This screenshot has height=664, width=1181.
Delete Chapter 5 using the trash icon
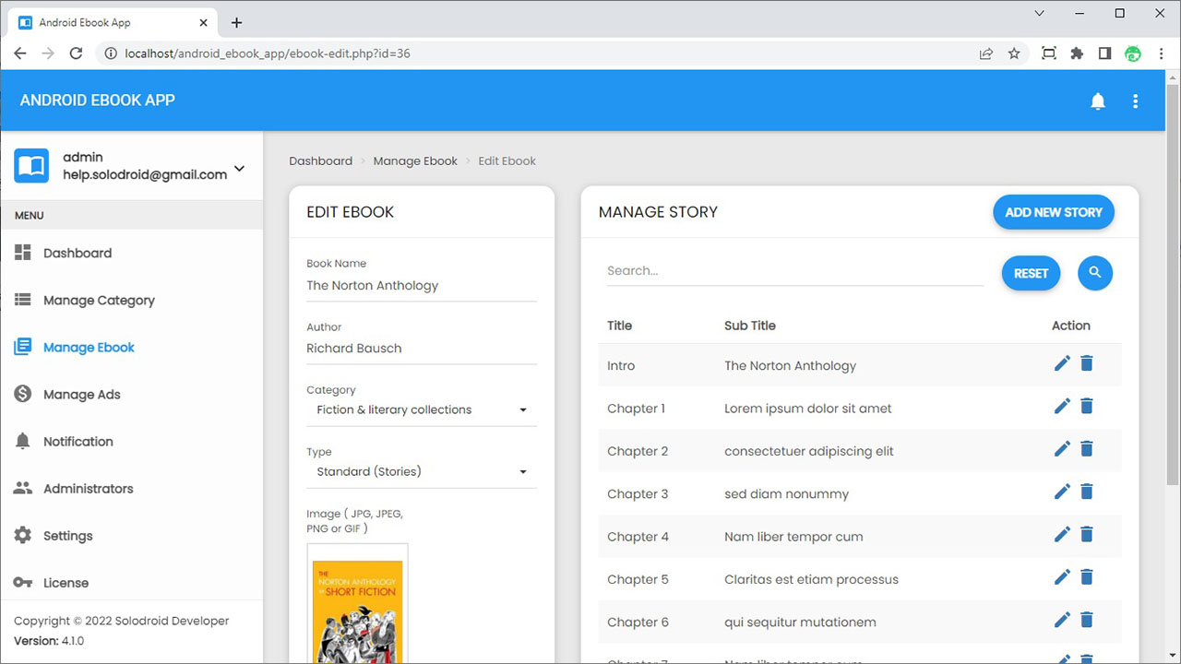[x=1087, y=577]
